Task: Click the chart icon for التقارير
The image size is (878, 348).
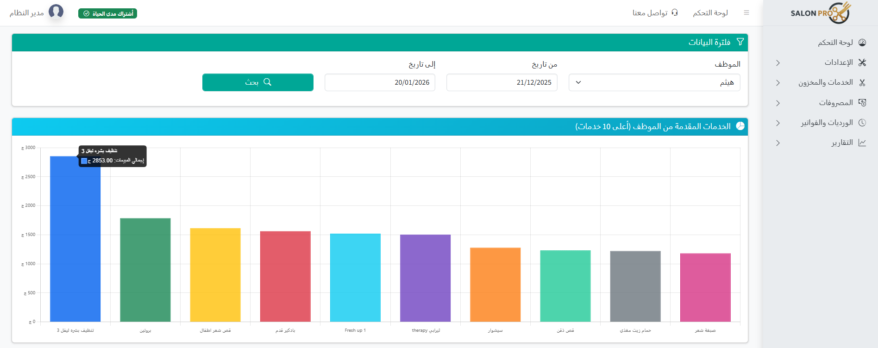Action: click(x=862, y=143)
